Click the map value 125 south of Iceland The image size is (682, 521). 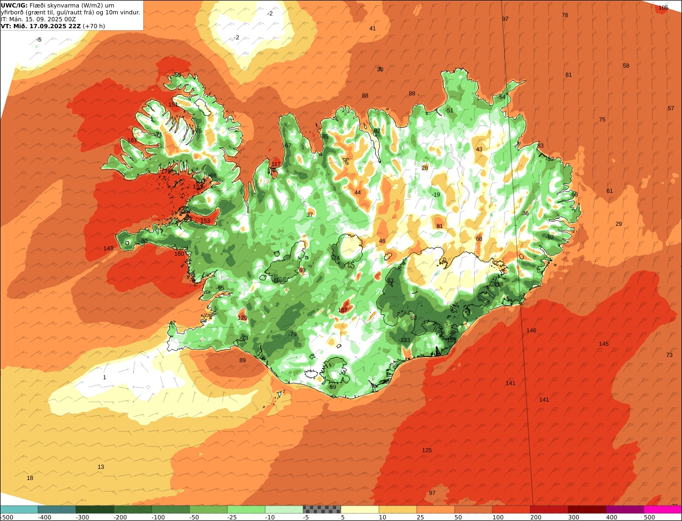pos(427,450)
